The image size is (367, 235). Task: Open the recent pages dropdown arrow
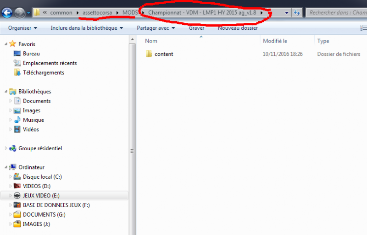[28, 13]
